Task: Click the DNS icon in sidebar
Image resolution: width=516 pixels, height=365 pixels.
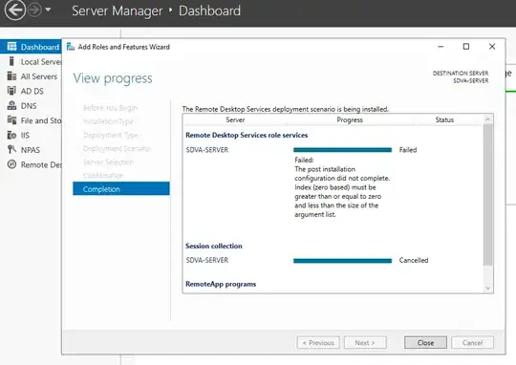Action: 11,106
